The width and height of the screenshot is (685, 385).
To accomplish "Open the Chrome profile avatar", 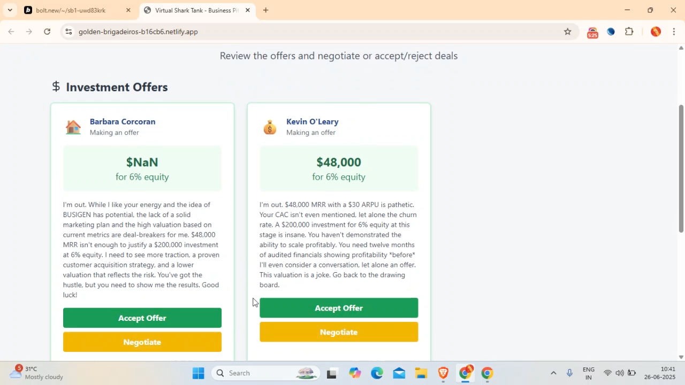I will (x=656, y=32).
